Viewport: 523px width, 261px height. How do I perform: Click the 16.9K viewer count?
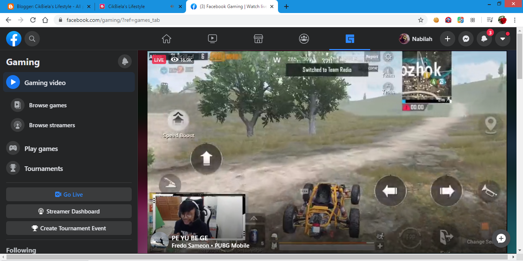coord(182,60)
